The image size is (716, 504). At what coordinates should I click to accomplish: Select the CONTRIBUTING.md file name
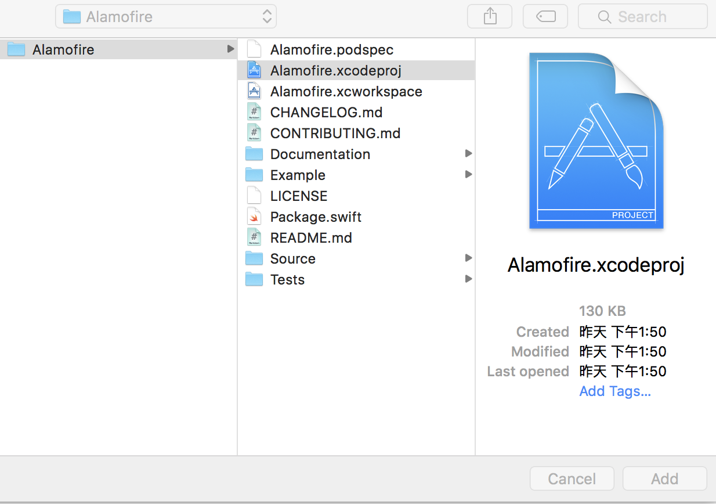point(335,134)
